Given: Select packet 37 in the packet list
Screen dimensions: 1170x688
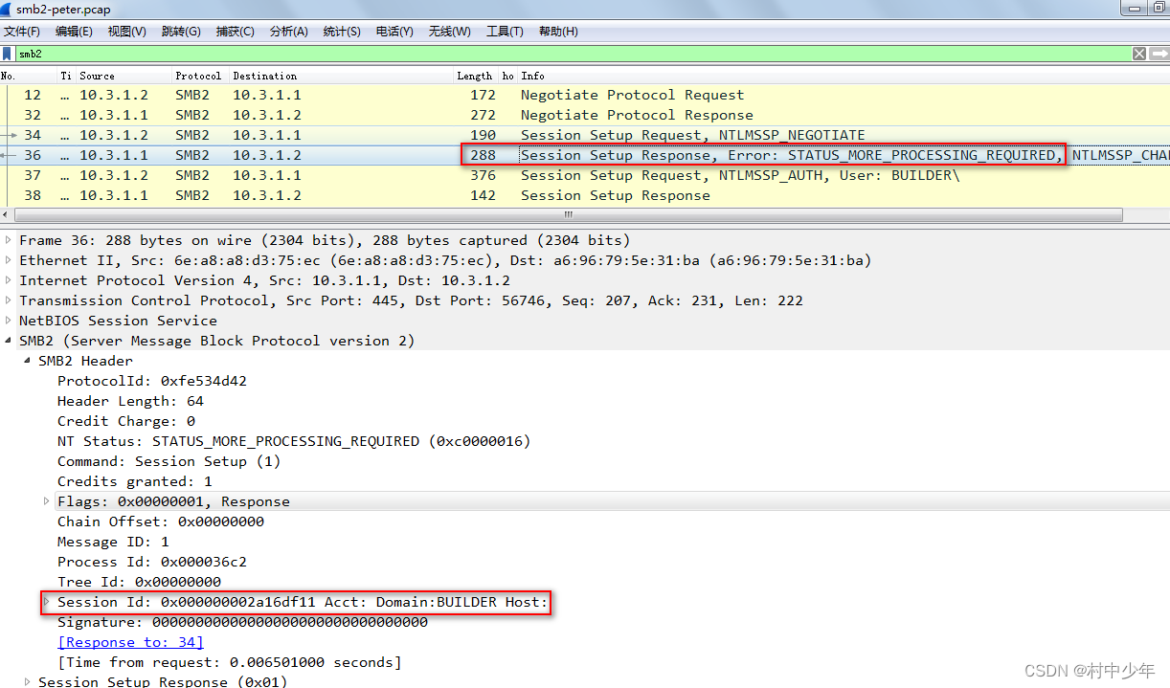Looking at the screenshot, I should [x=287, y=175].
